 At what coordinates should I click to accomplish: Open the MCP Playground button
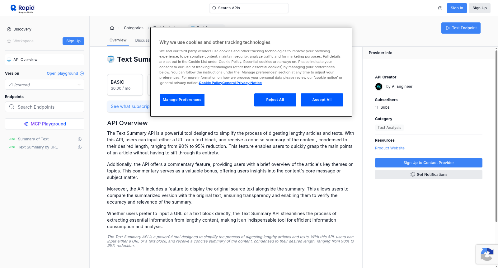[45, 124]
